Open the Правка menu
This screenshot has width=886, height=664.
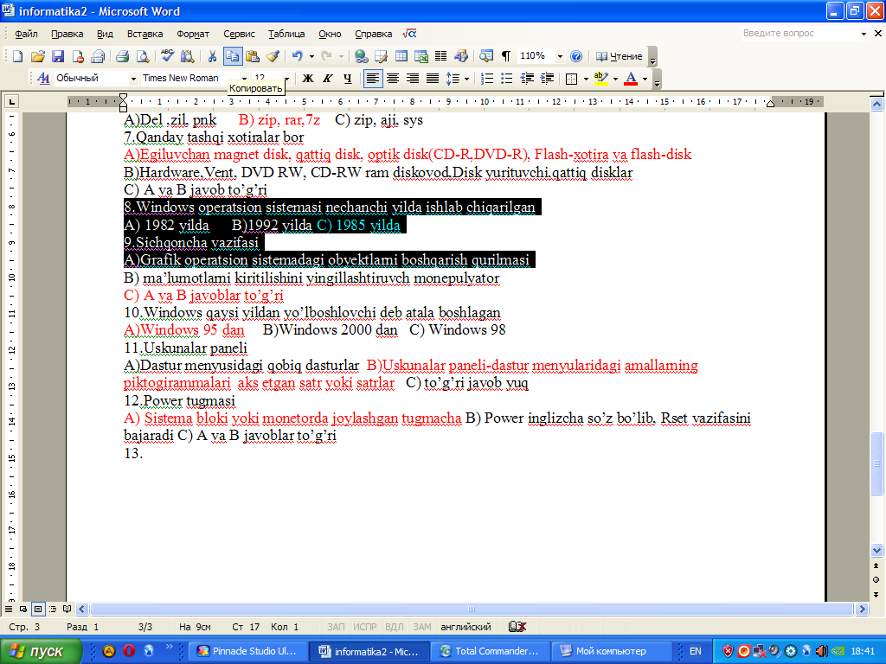click(67, 34)
